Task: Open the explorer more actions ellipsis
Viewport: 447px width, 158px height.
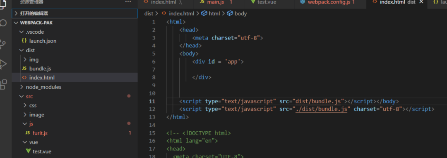Action: [128, 2]
